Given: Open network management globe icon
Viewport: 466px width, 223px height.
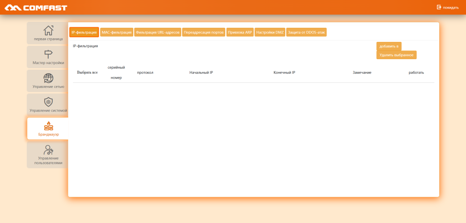Looking at the screenshot, I should pos(48,78).
